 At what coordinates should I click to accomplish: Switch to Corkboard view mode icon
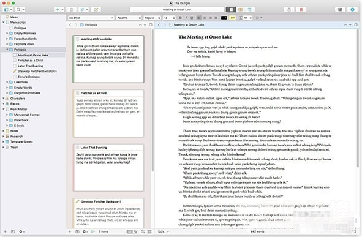pos(240,9)
